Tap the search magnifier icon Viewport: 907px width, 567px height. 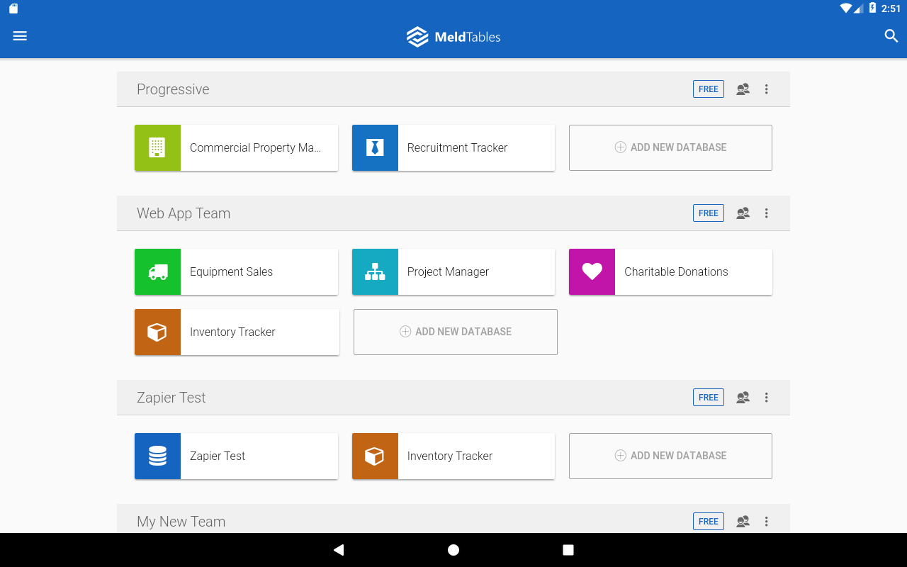(x=891, y=36)
